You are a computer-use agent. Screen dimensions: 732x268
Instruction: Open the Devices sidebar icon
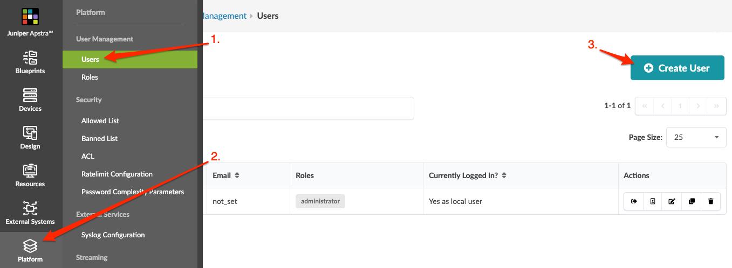point(30,100)
